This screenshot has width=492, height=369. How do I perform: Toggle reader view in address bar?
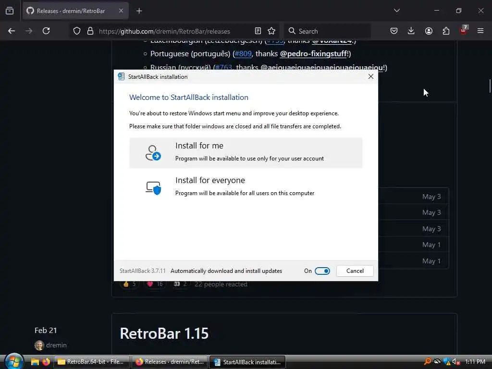pyautogui.click(x=258, y=31)
